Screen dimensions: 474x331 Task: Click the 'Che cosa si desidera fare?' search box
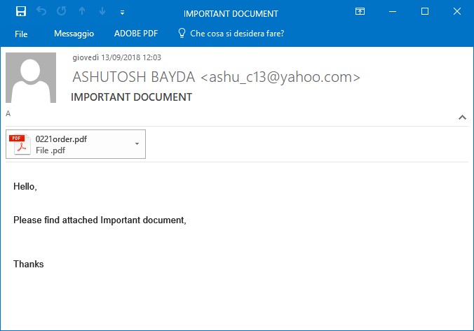point(237,34)
